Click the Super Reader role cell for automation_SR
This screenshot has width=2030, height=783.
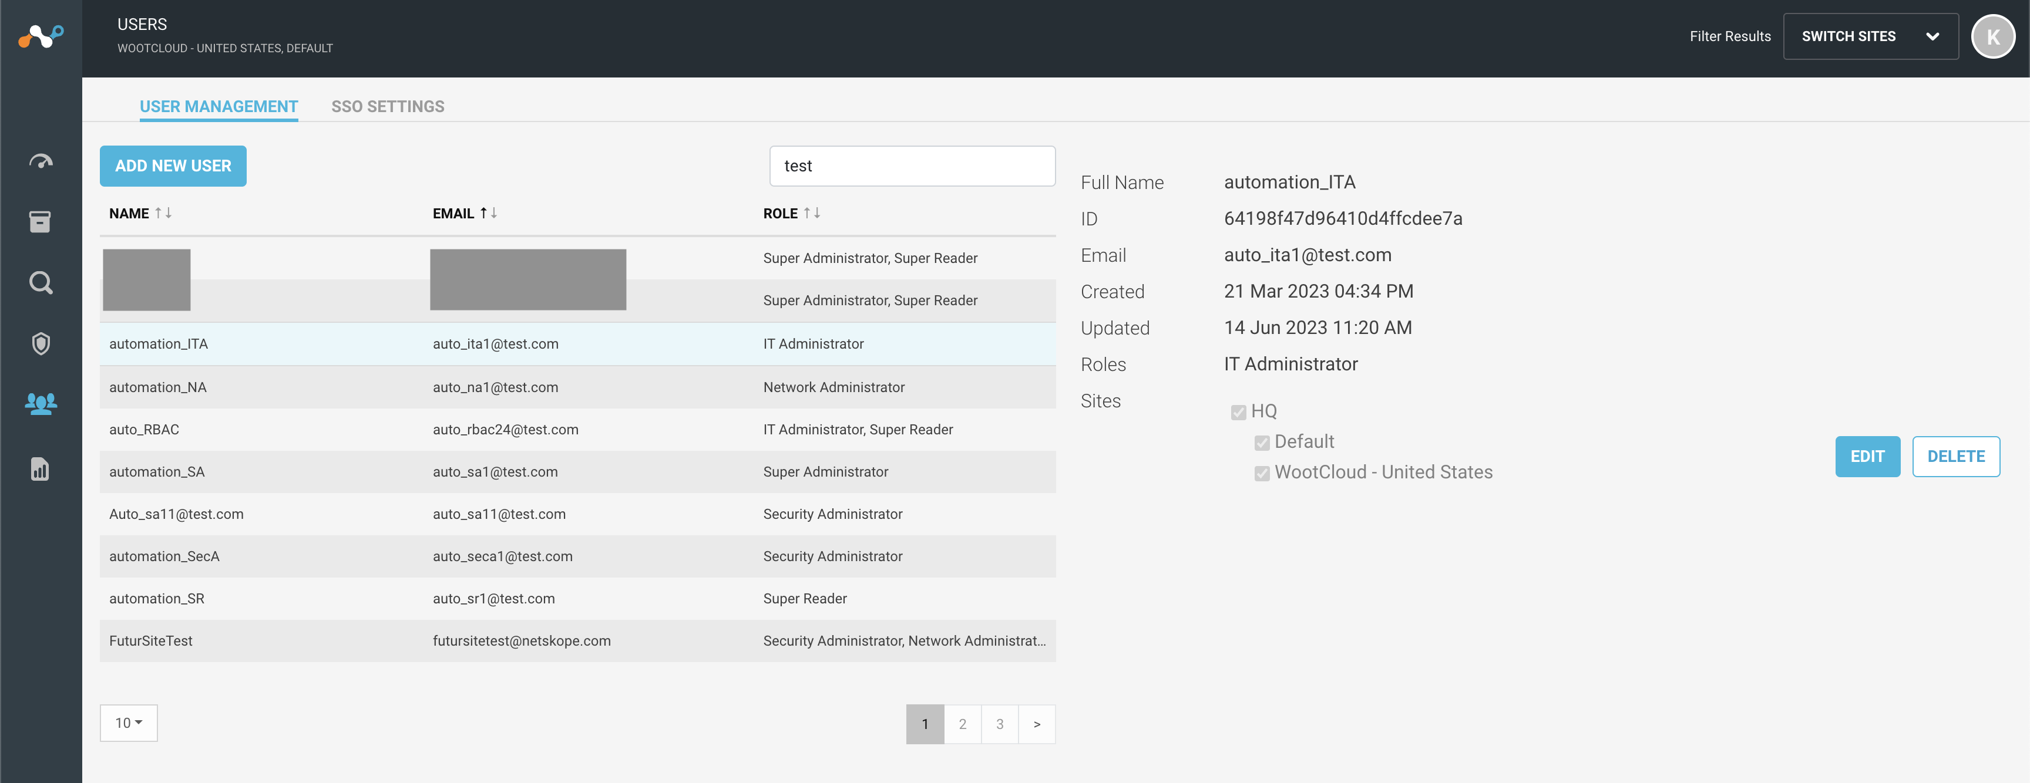point(805,599)
